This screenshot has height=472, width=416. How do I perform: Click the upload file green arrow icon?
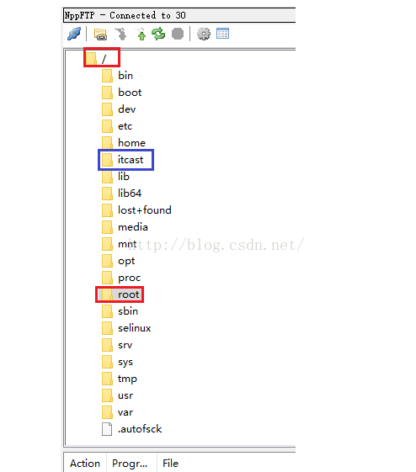tap(141, 34)
